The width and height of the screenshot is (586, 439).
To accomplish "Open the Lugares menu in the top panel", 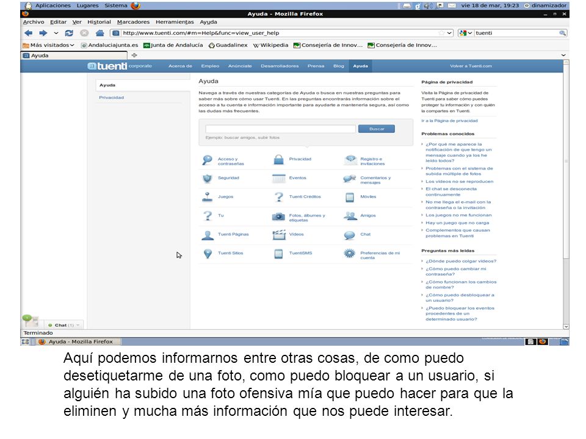I will click(87, 5).
